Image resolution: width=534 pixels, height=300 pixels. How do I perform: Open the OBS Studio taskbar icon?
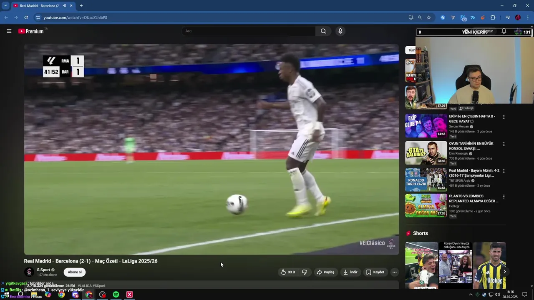[x=102, y=295]
